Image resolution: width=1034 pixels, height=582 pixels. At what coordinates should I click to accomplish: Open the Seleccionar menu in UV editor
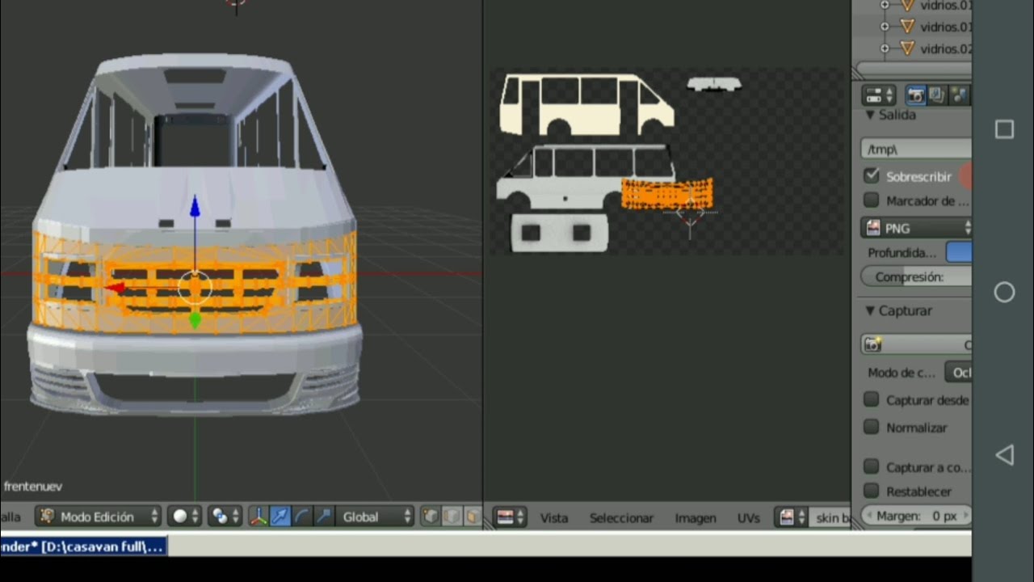[x=621, y=518]
